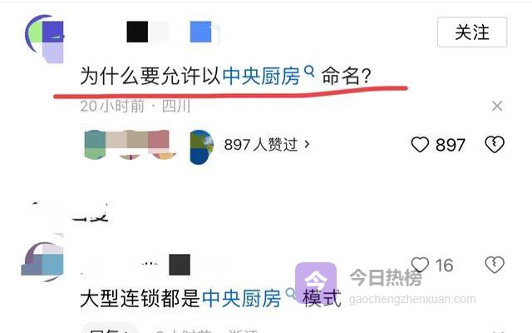Screen dimensions: 532x333
Task: Click search icon beside second 中央厨房 link
Action: pyautogui.click(x=290, y=293)
